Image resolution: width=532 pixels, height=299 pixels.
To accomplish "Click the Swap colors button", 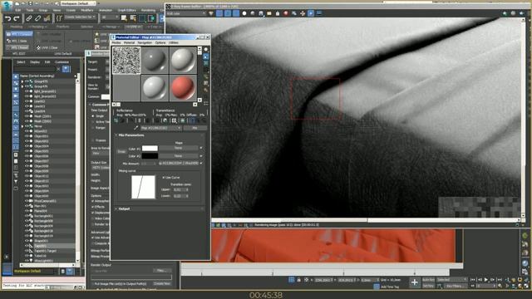I will 121,152.
